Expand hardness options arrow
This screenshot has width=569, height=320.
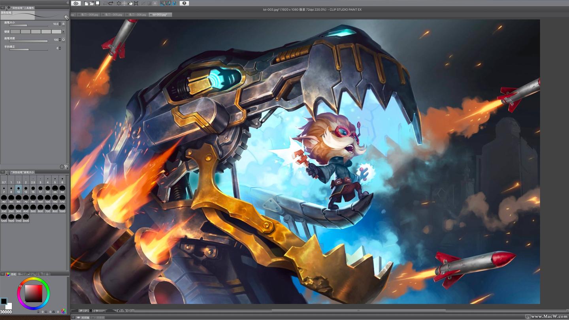tap(63, 32)
